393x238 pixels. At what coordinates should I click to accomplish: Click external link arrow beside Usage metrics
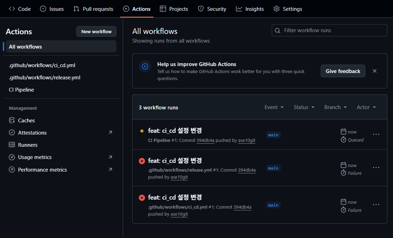point(110,157)
